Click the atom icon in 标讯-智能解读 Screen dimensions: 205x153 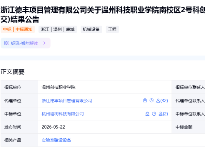click(x=6, y=43)
